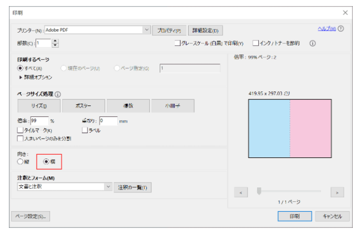
Task: Select the portrait (縦) orientation radio button
Action: pyautogui.click(x=21, y=161)
